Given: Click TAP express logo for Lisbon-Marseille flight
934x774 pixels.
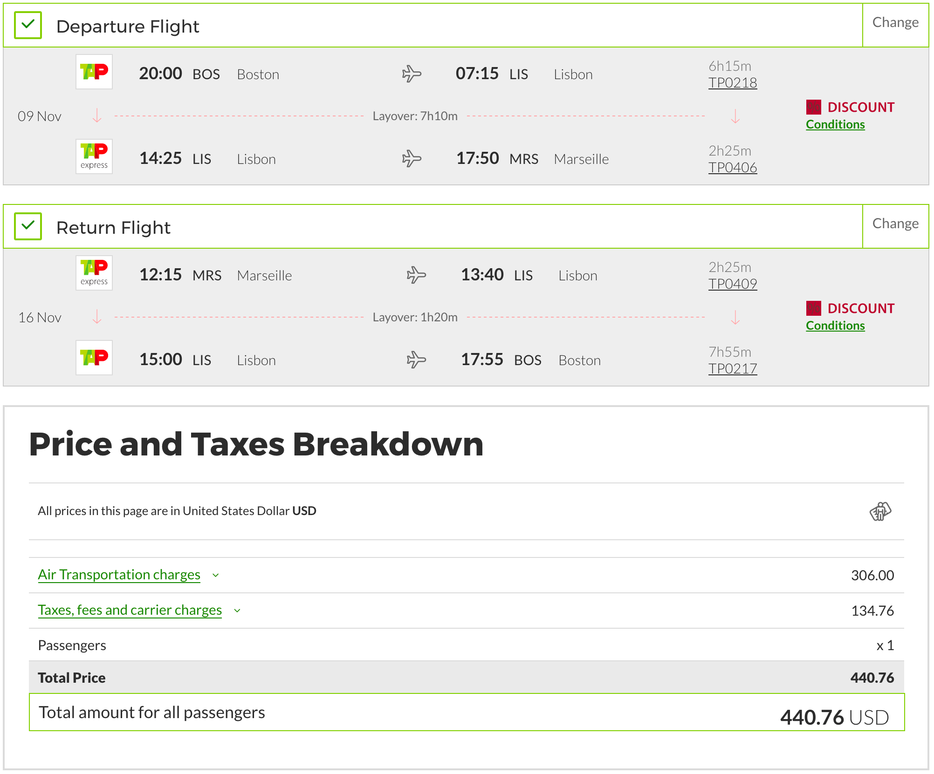Looking at the screenshot, I should pos(94,156).
